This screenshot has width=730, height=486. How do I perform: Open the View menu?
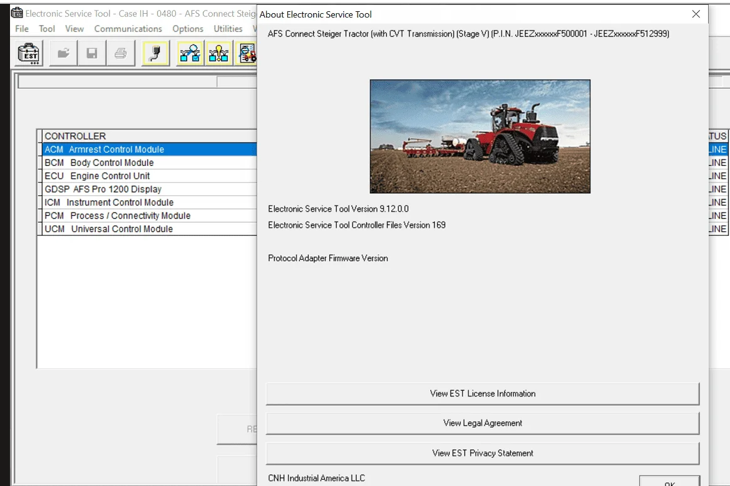point(75,29)
